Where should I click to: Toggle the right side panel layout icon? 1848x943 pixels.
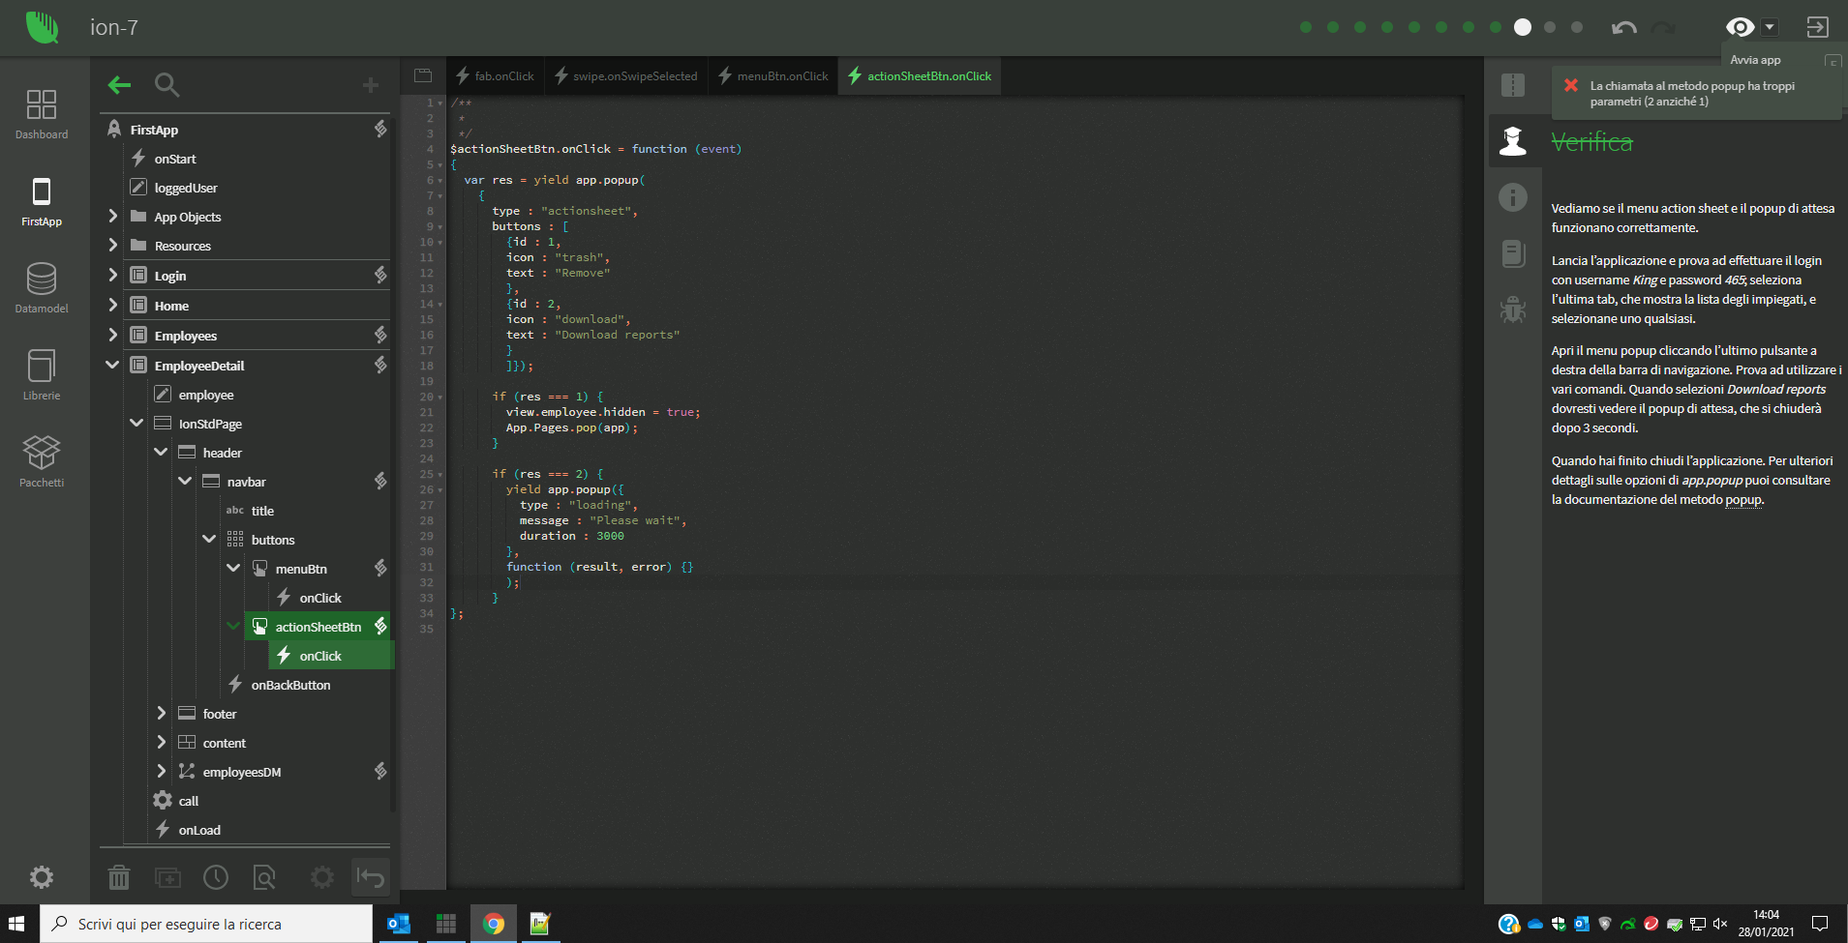(x=1513, y=85)
